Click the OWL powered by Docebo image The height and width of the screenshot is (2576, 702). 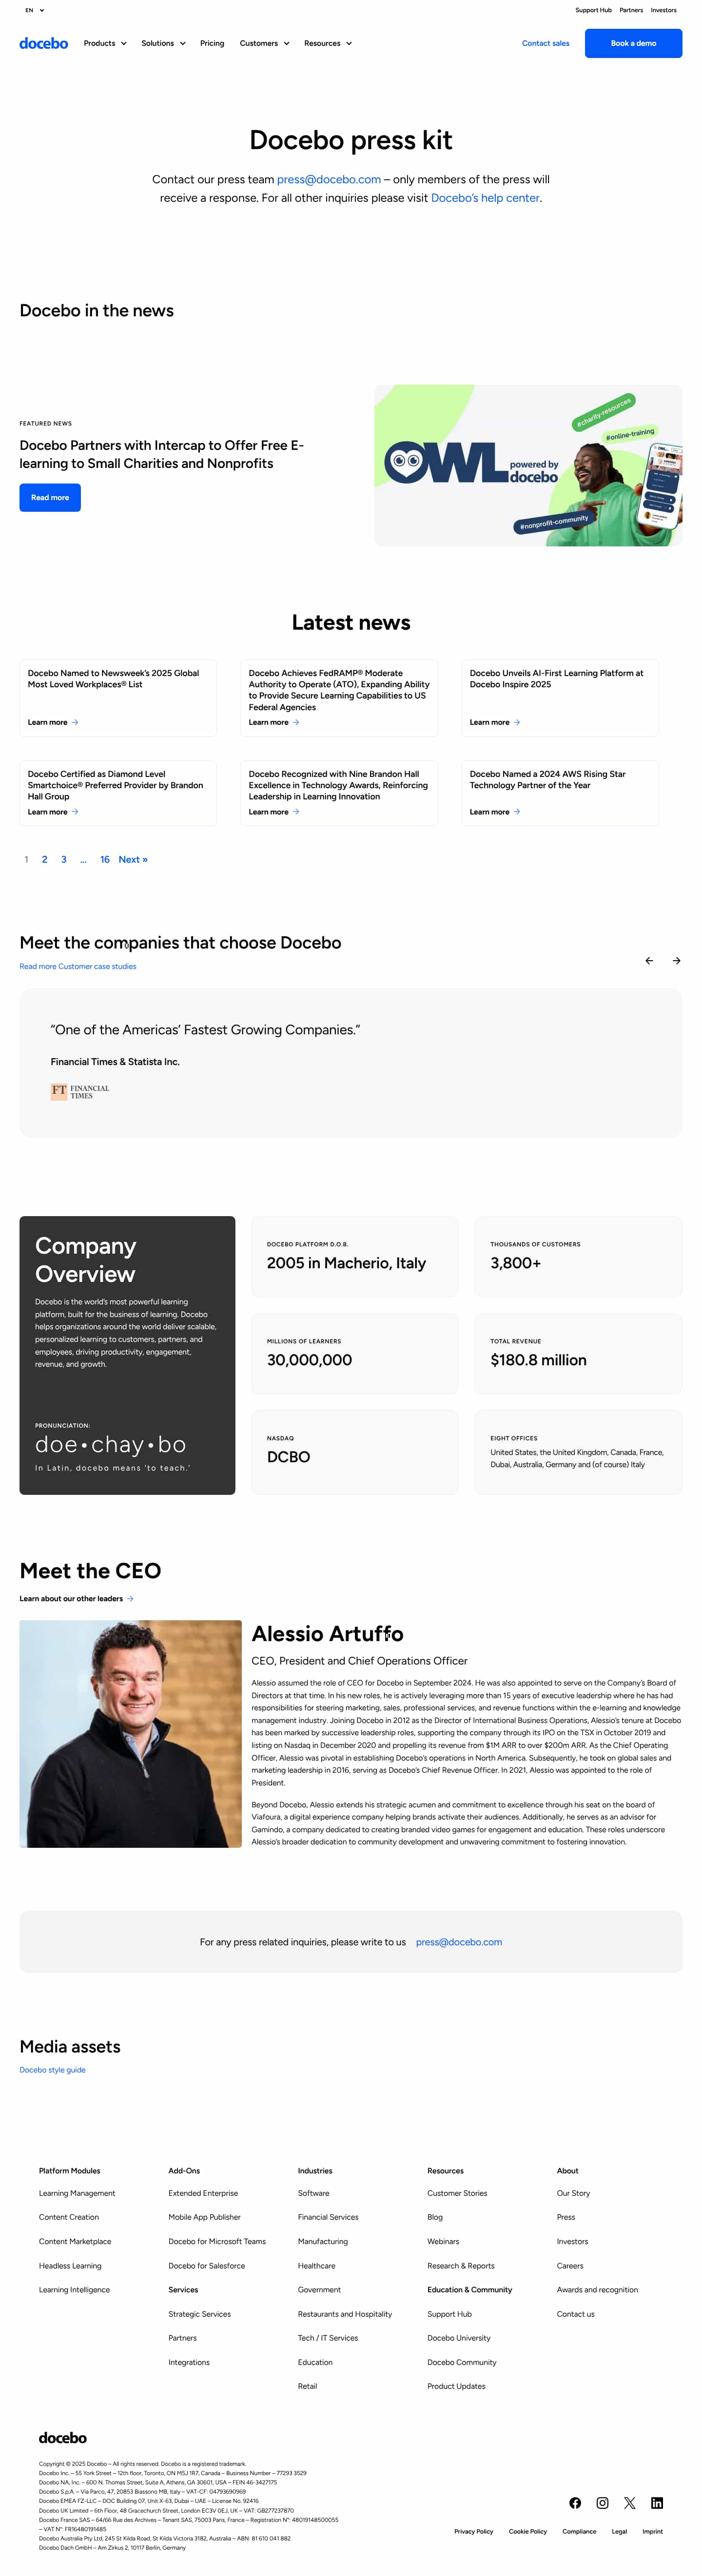pyautogui.click(x=528, y=465)
